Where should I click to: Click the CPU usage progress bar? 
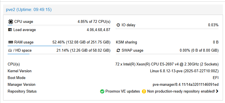coord(59,25)
